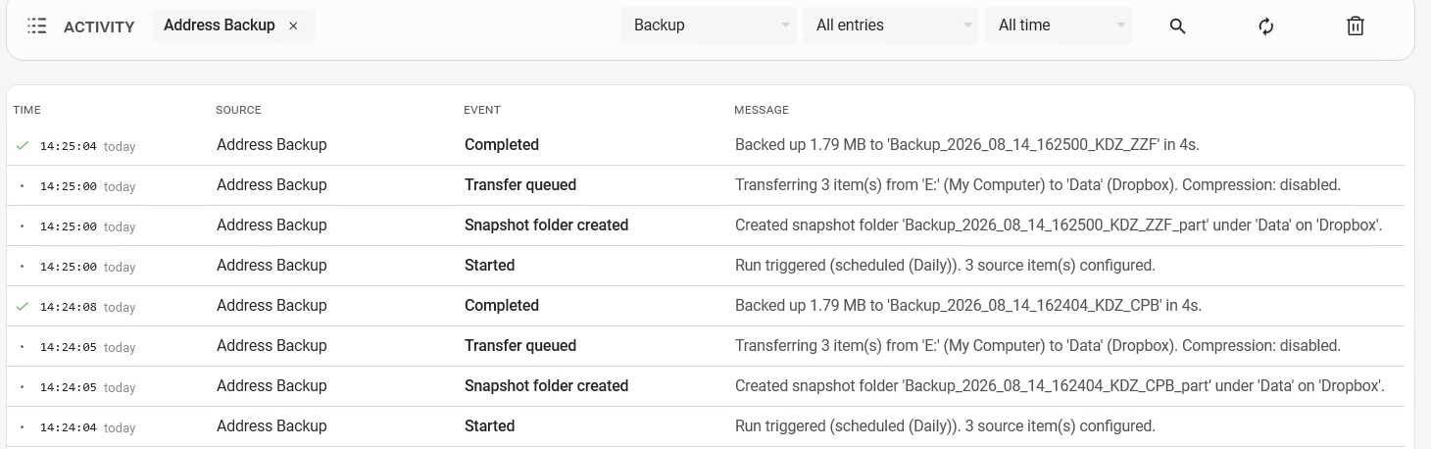1431x449 pixels.
Task: Click the SOURCE column header
Action: [x=238, y=110]
